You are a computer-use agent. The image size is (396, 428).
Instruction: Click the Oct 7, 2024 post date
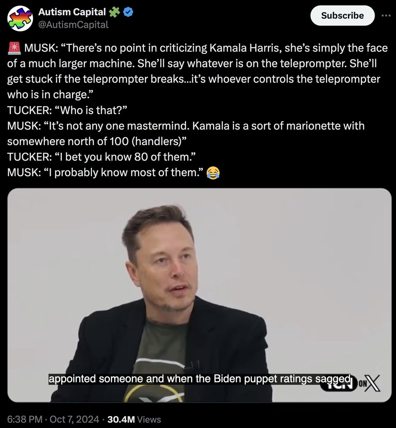click(74, 419)
